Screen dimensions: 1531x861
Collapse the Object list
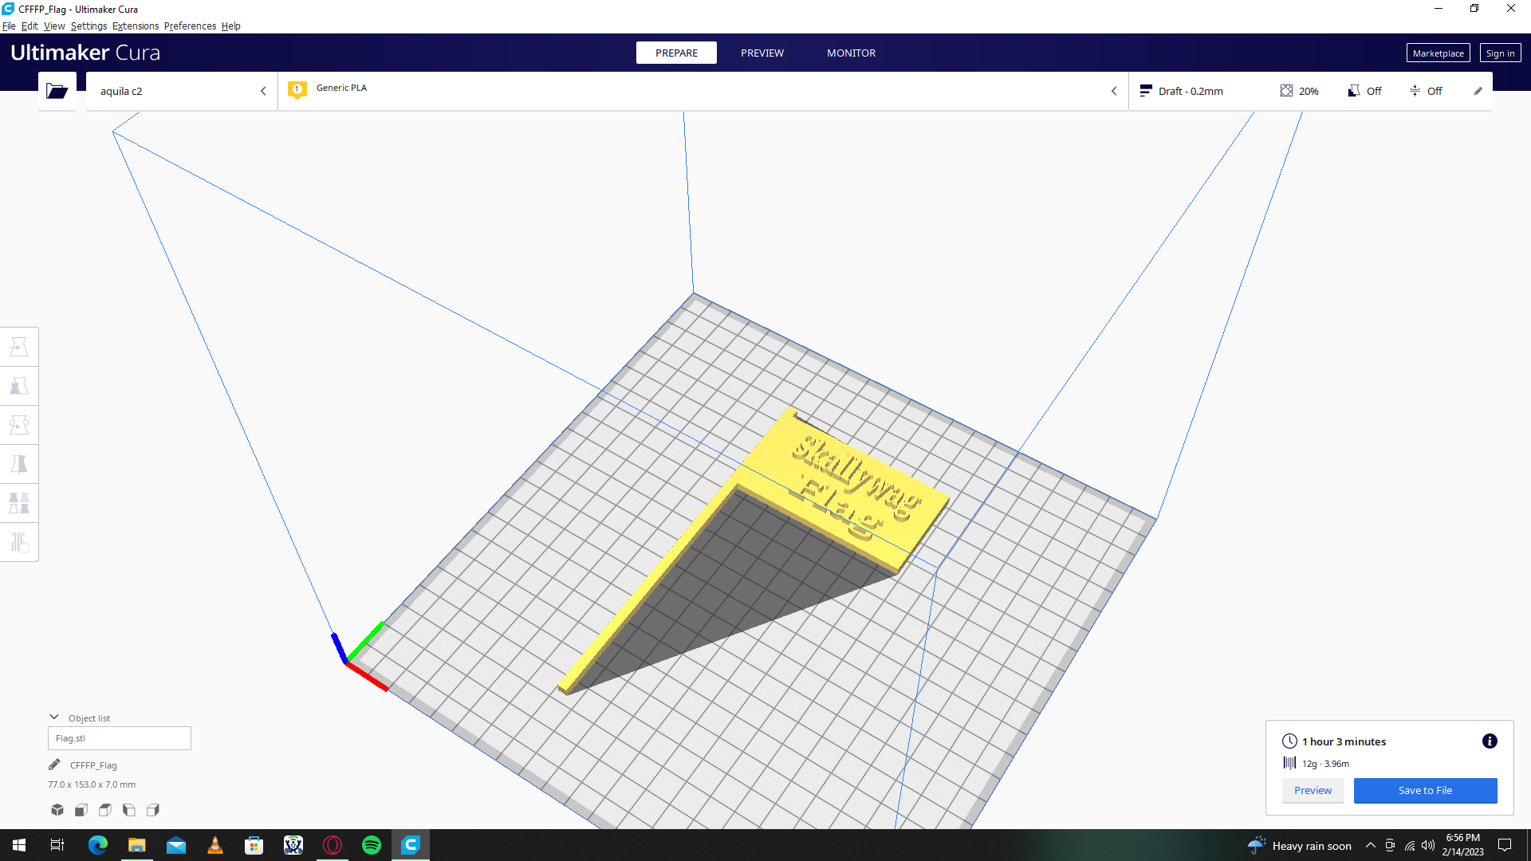tap(54, 717)
